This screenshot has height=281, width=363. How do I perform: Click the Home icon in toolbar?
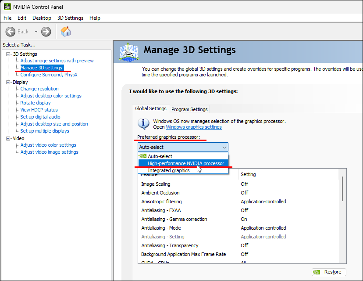pyautogui.click(x=66, y=32)
